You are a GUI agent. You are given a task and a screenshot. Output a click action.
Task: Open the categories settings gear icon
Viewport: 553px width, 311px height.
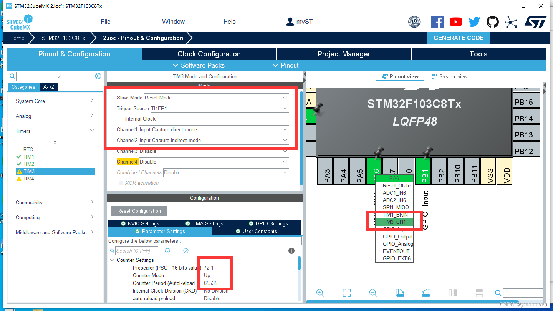click(x=98, y=76)
